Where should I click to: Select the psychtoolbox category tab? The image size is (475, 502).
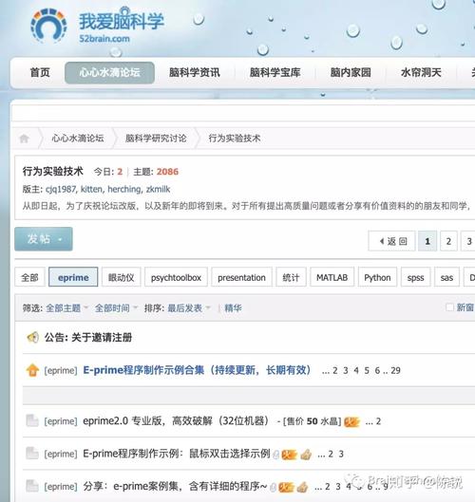click(176, 277)
